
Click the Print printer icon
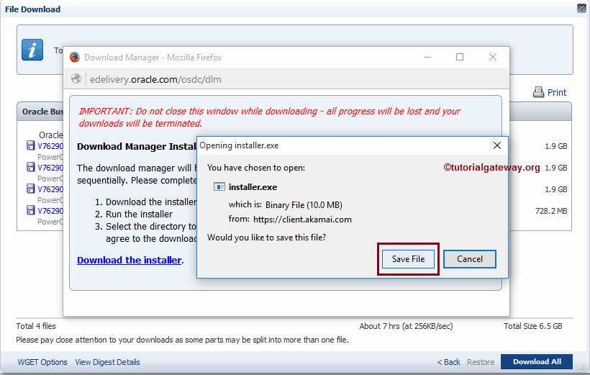pyautogui.click(x=538, y=92)
